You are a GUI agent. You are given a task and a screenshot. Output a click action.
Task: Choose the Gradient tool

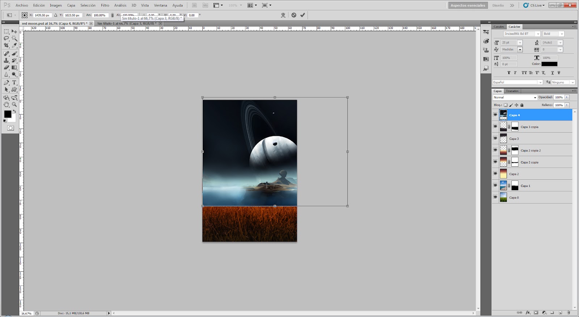tap(14, 67)
